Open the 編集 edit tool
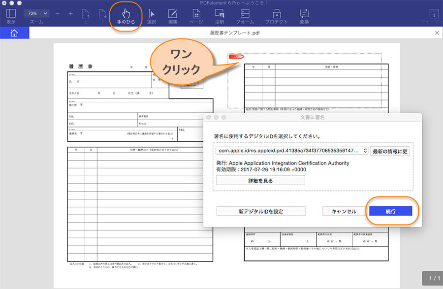The width and height of the screenshot is (443, 289). point(173,16)
